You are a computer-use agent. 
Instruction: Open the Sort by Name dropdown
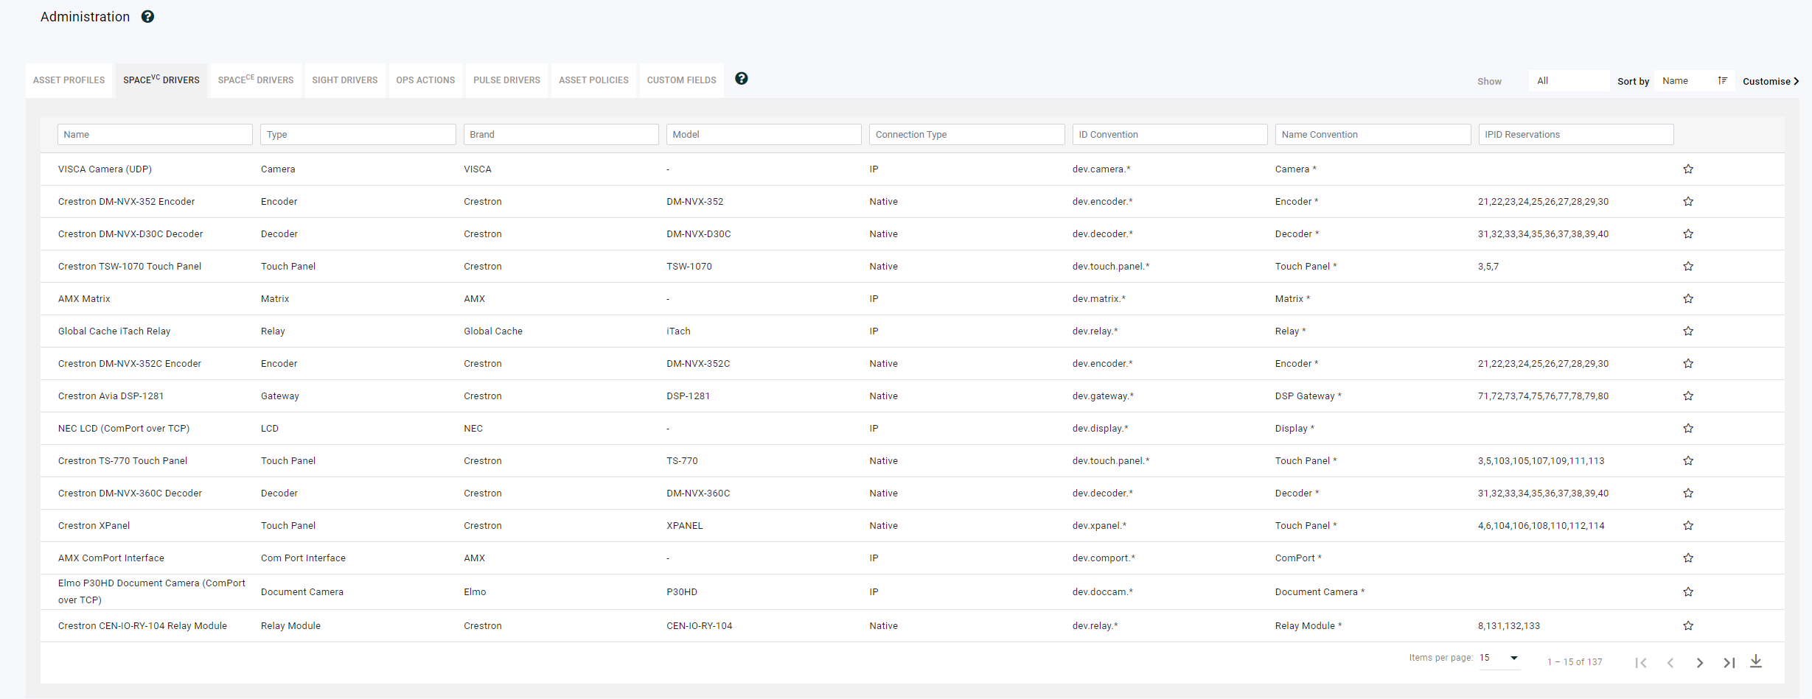(x=1694, y=80)
